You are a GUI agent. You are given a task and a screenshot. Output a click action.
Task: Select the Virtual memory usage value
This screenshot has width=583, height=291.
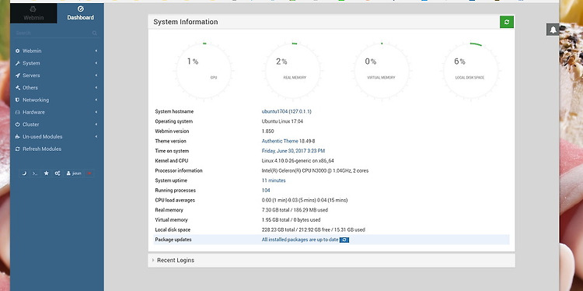coord(291,220)
